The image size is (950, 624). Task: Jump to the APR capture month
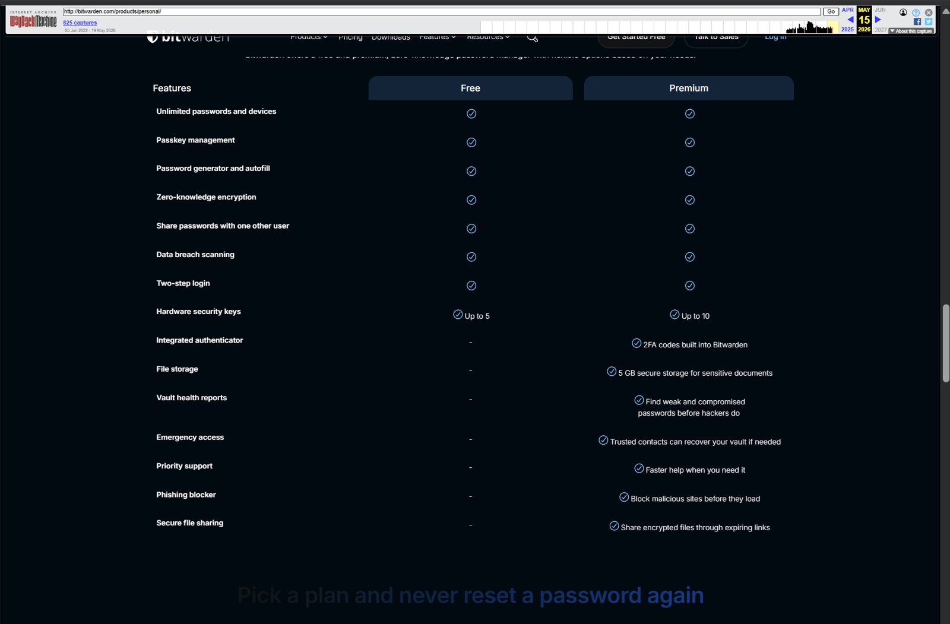pos(848,10)
